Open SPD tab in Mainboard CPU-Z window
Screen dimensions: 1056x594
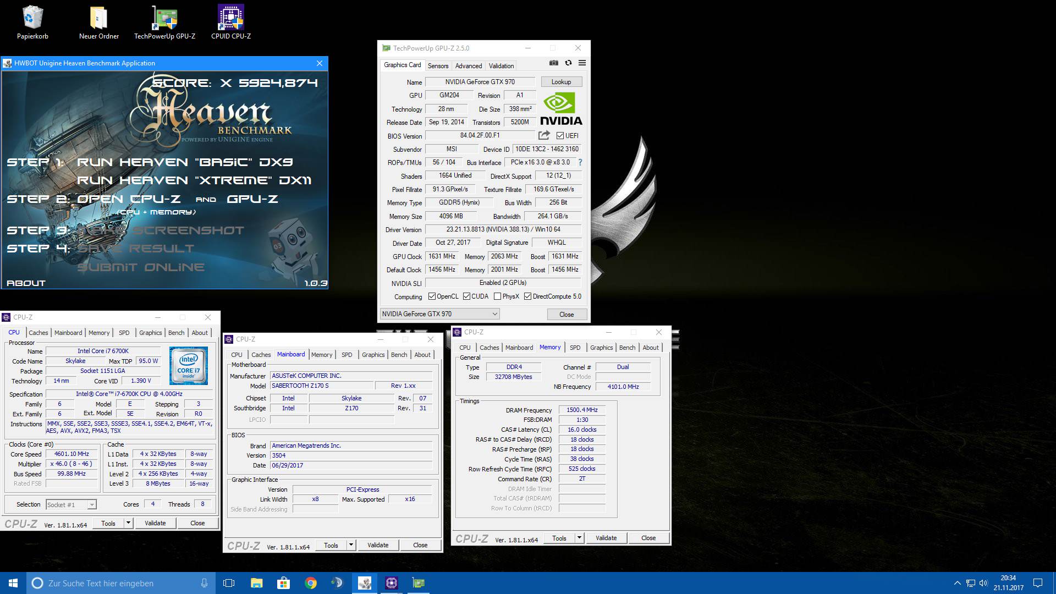[346, 355]
